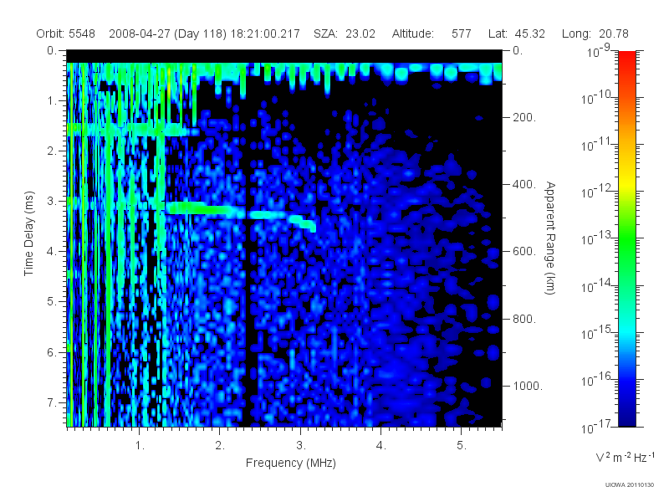Viewport: 669px width, 502px height.
Task: Click the timestamp '18:21:00.217'
Action: (265, 33)
